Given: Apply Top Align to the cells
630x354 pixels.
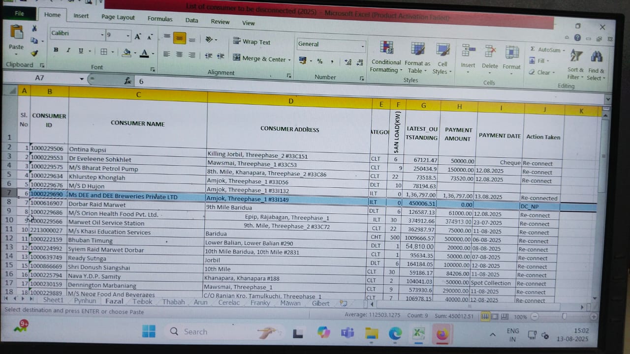Looking at the screenshot, I should [x=167, y=37].
